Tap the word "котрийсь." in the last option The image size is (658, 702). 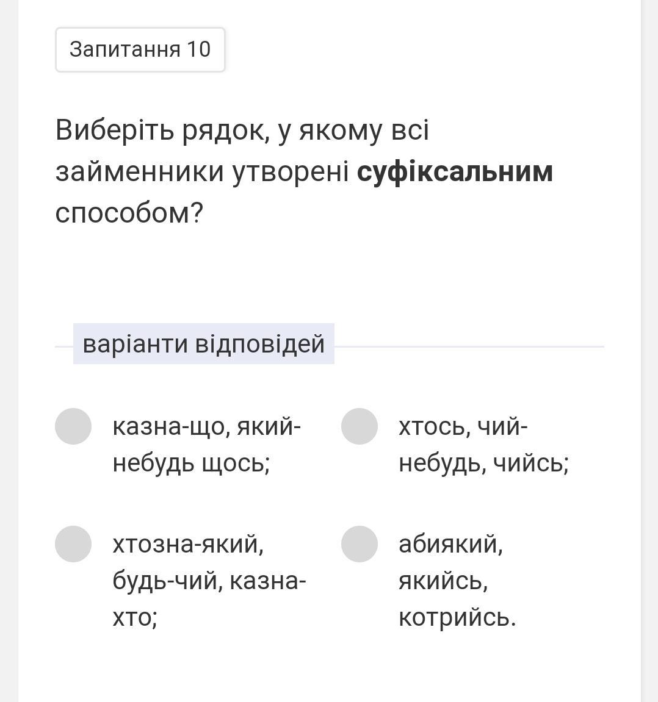tap(457, 617)
